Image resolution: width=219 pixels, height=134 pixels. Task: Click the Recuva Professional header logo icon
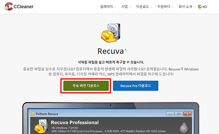[41, 126]
